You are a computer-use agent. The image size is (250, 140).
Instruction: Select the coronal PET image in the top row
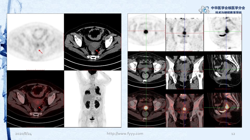(185, 32)
